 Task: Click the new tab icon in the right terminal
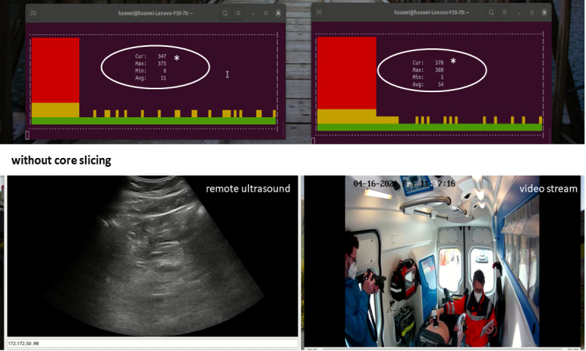click(x=319, y=12)
